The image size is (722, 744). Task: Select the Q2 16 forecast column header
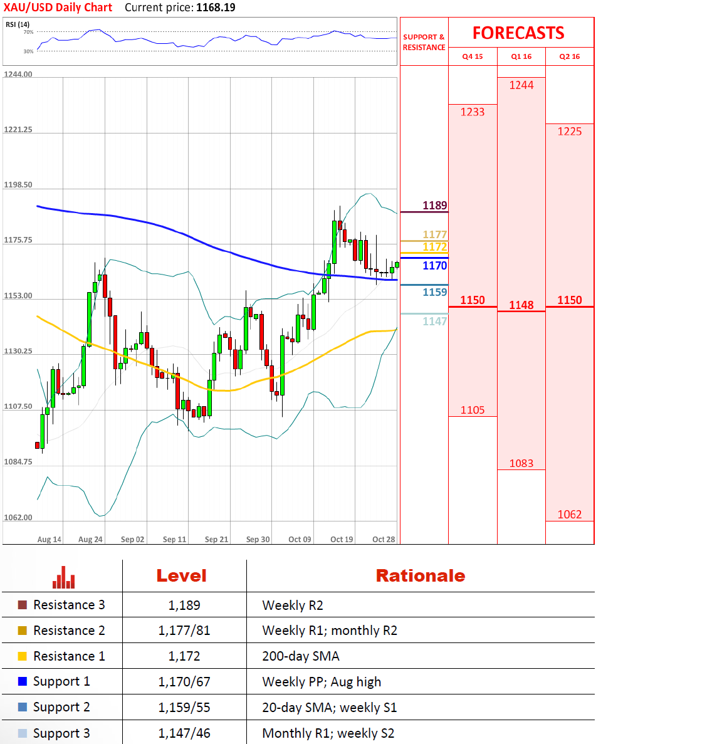pyautogui.click(x=570, y=56)
